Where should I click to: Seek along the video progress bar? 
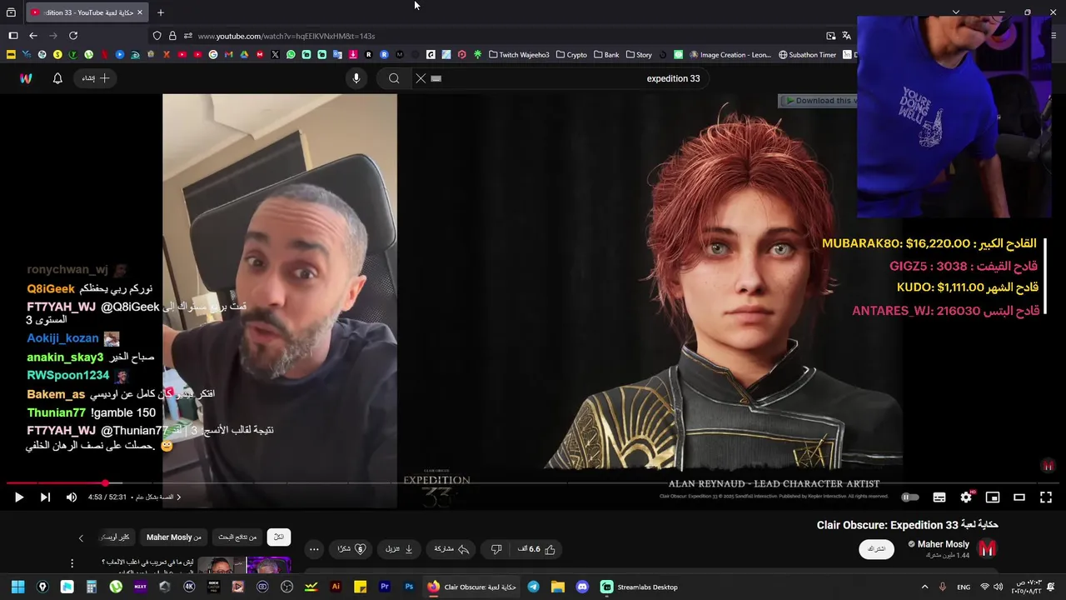coord(533,482)
